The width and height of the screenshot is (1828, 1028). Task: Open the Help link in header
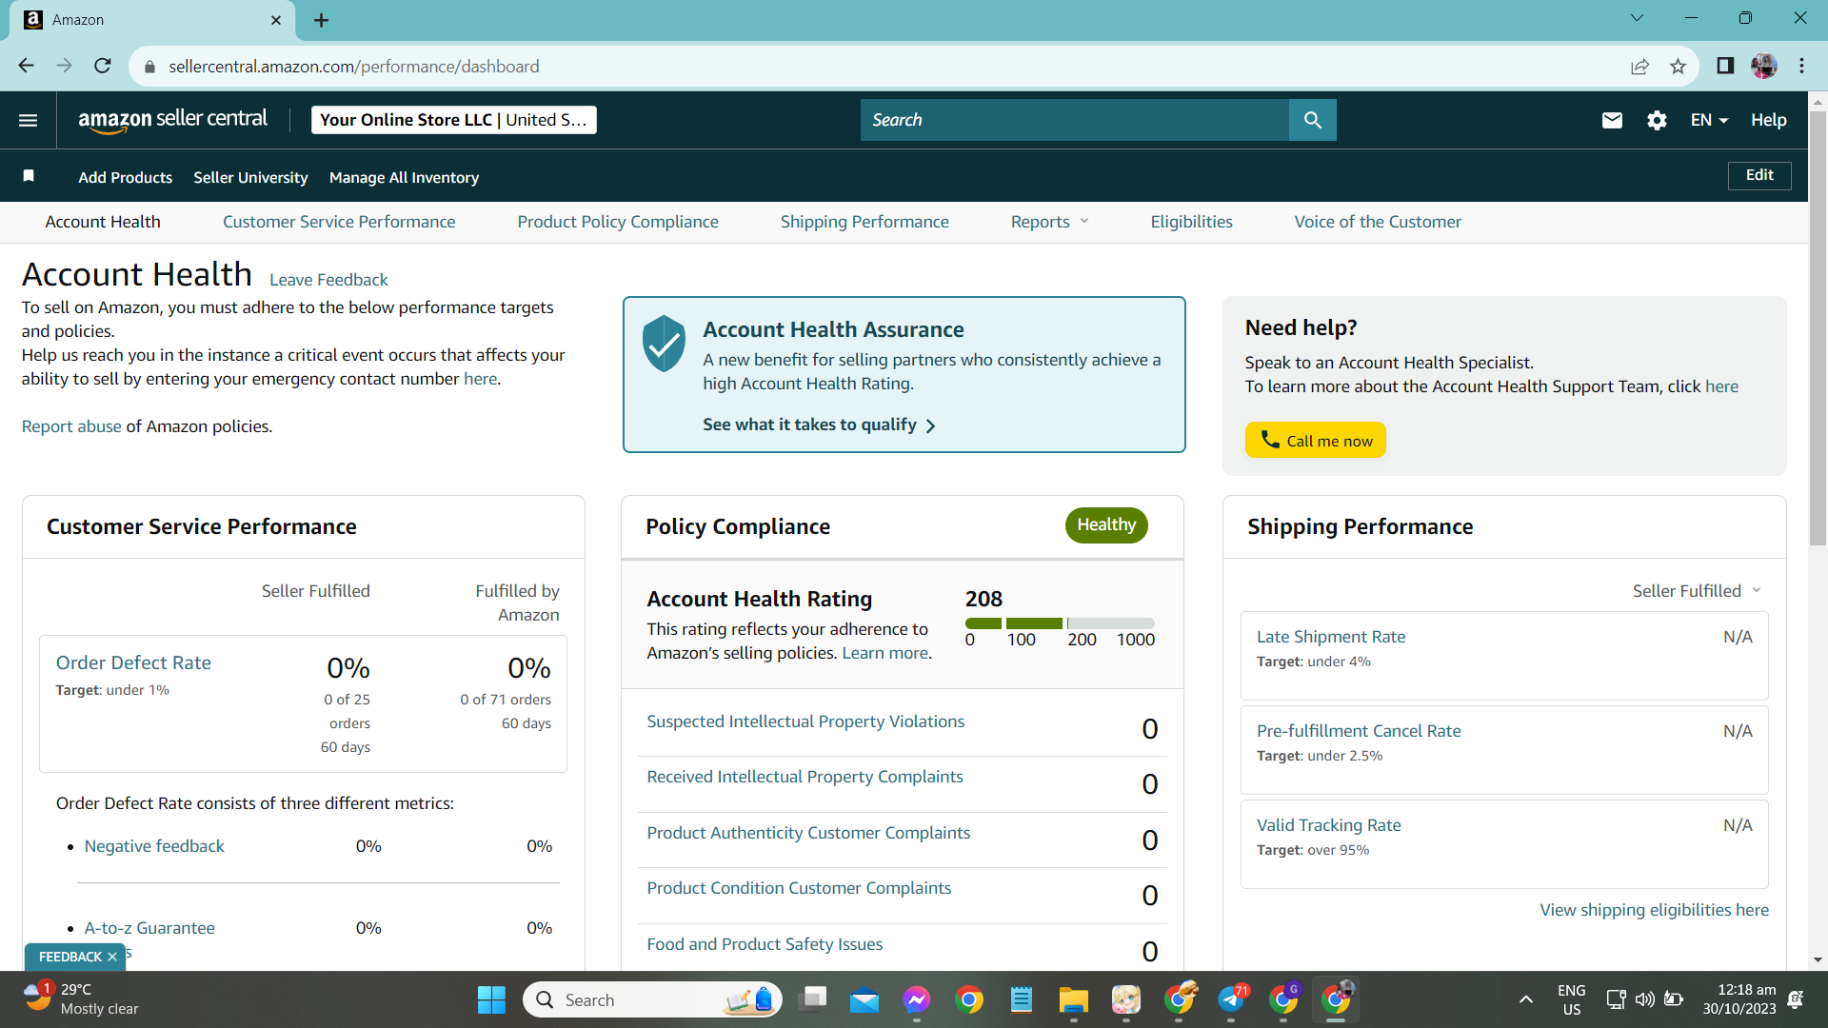[1768, 120]
